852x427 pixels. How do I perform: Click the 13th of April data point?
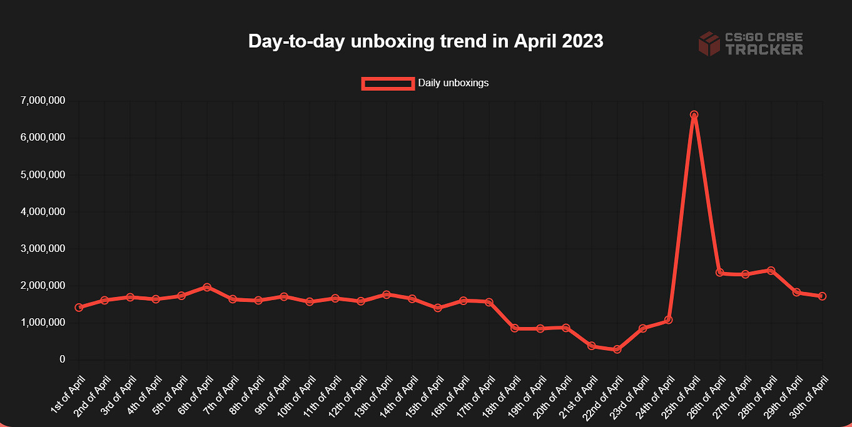pyautogui.click(x=387, y=294)
